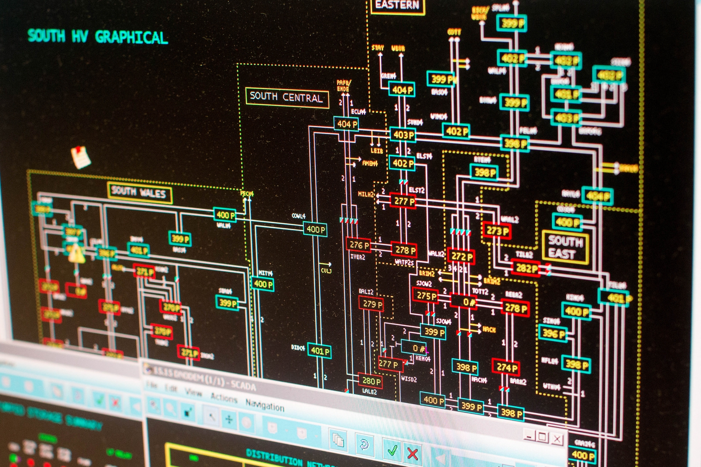Select the 282 P substation box at TILB2
Image resolution: width=701 pixels, height=467 pixels.
pos(526,268)
